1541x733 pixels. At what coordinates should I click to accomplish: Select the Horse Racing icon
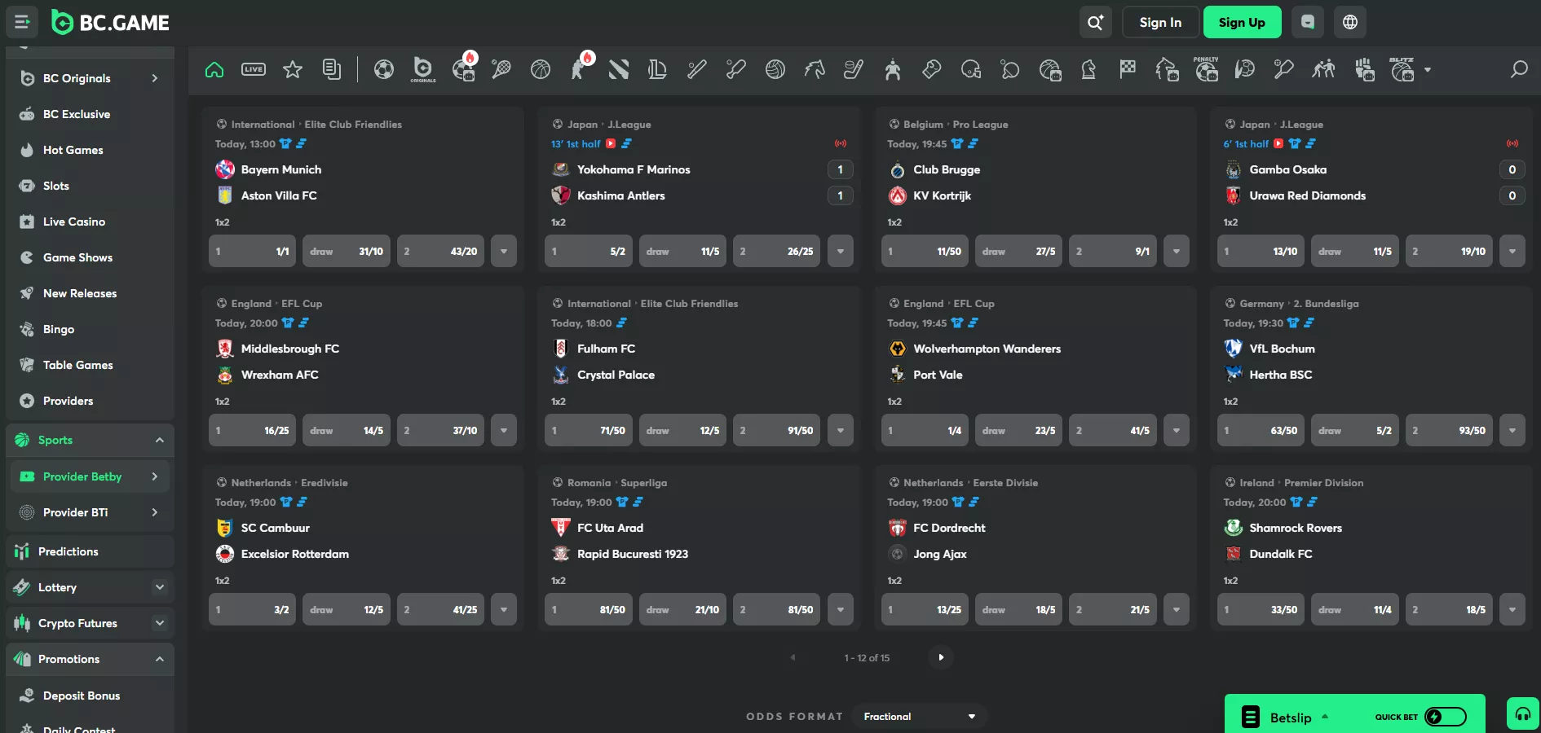(x=815, y=70)
